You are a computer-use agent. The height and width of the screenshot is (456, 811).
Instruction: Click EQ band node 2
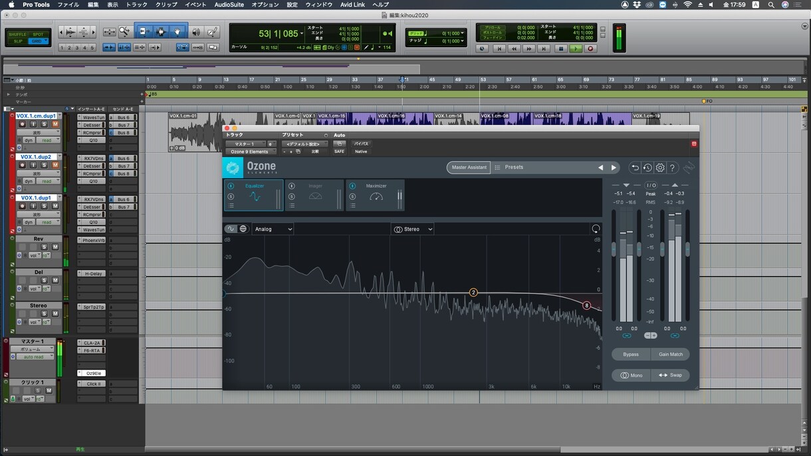[x=473, y=292]
